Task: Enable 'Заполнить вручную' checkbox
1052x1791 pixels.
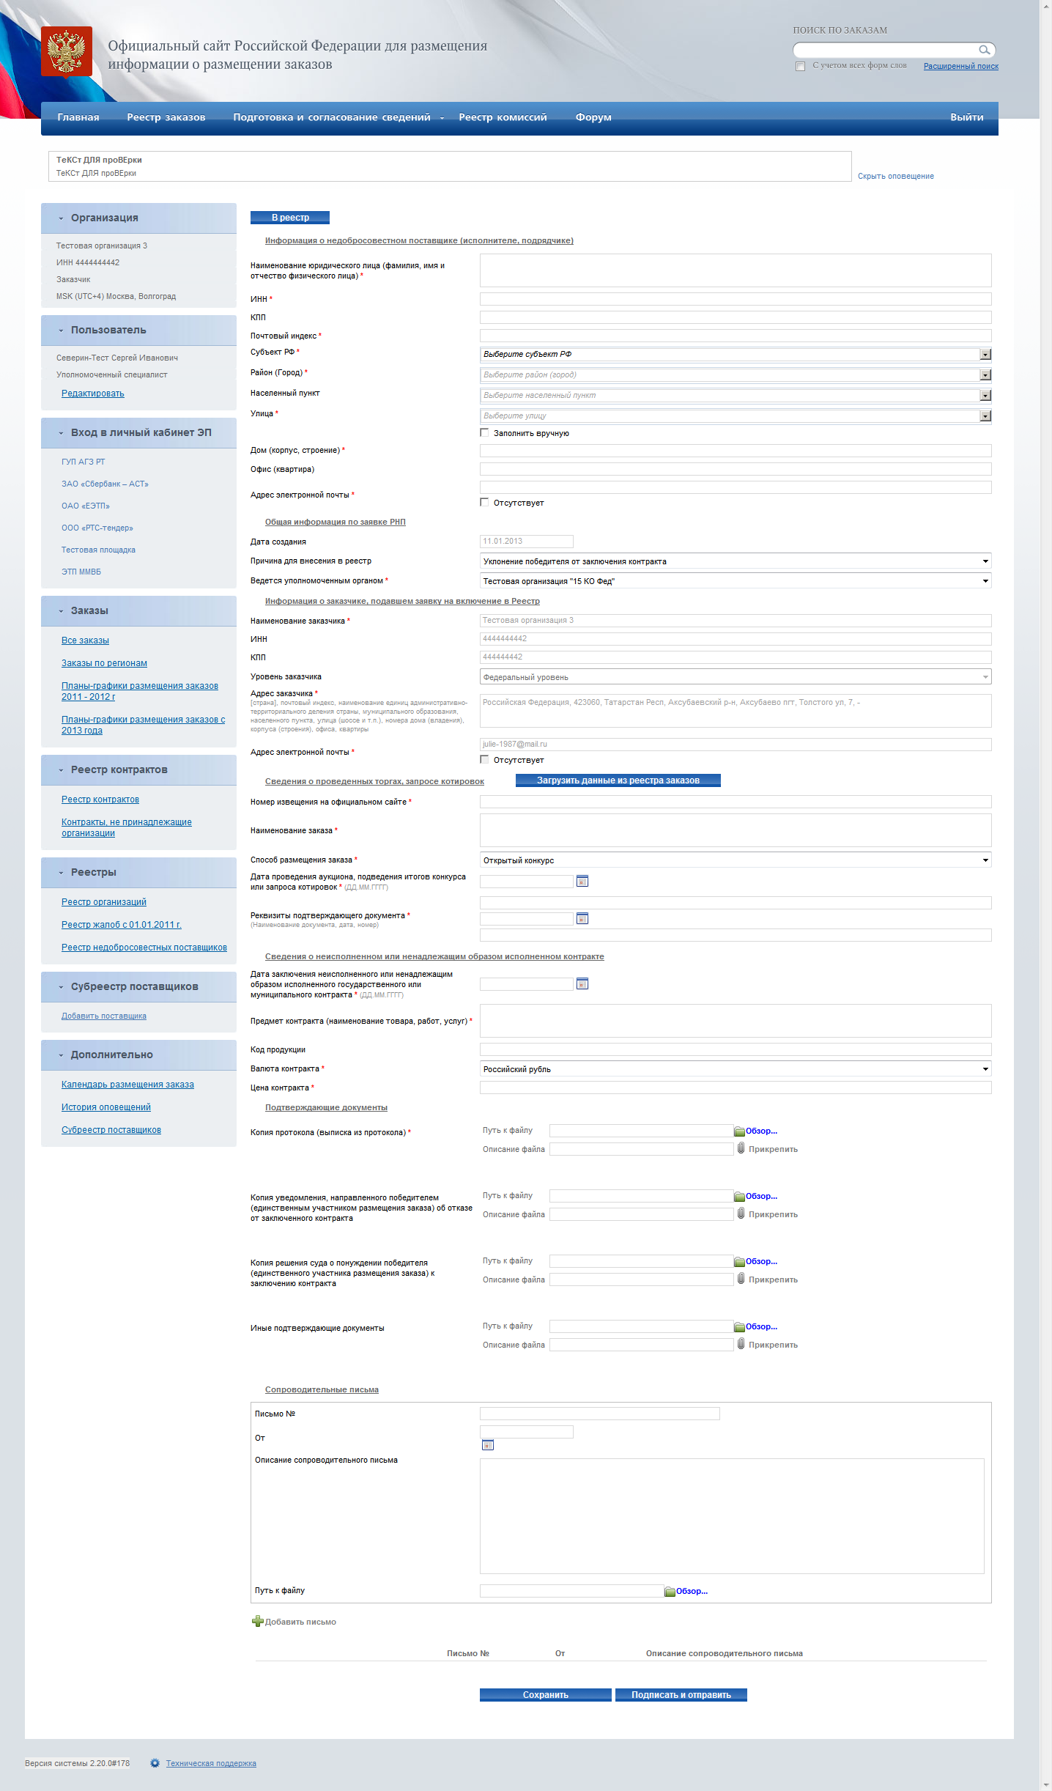Action: [484, 433]
